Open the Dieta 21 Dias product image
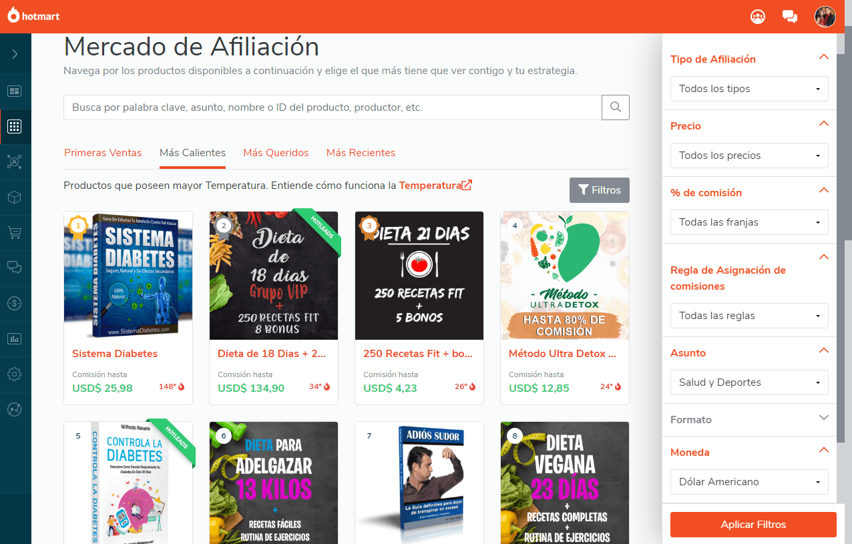Screen dimensions: 852x544 (419, 276)
